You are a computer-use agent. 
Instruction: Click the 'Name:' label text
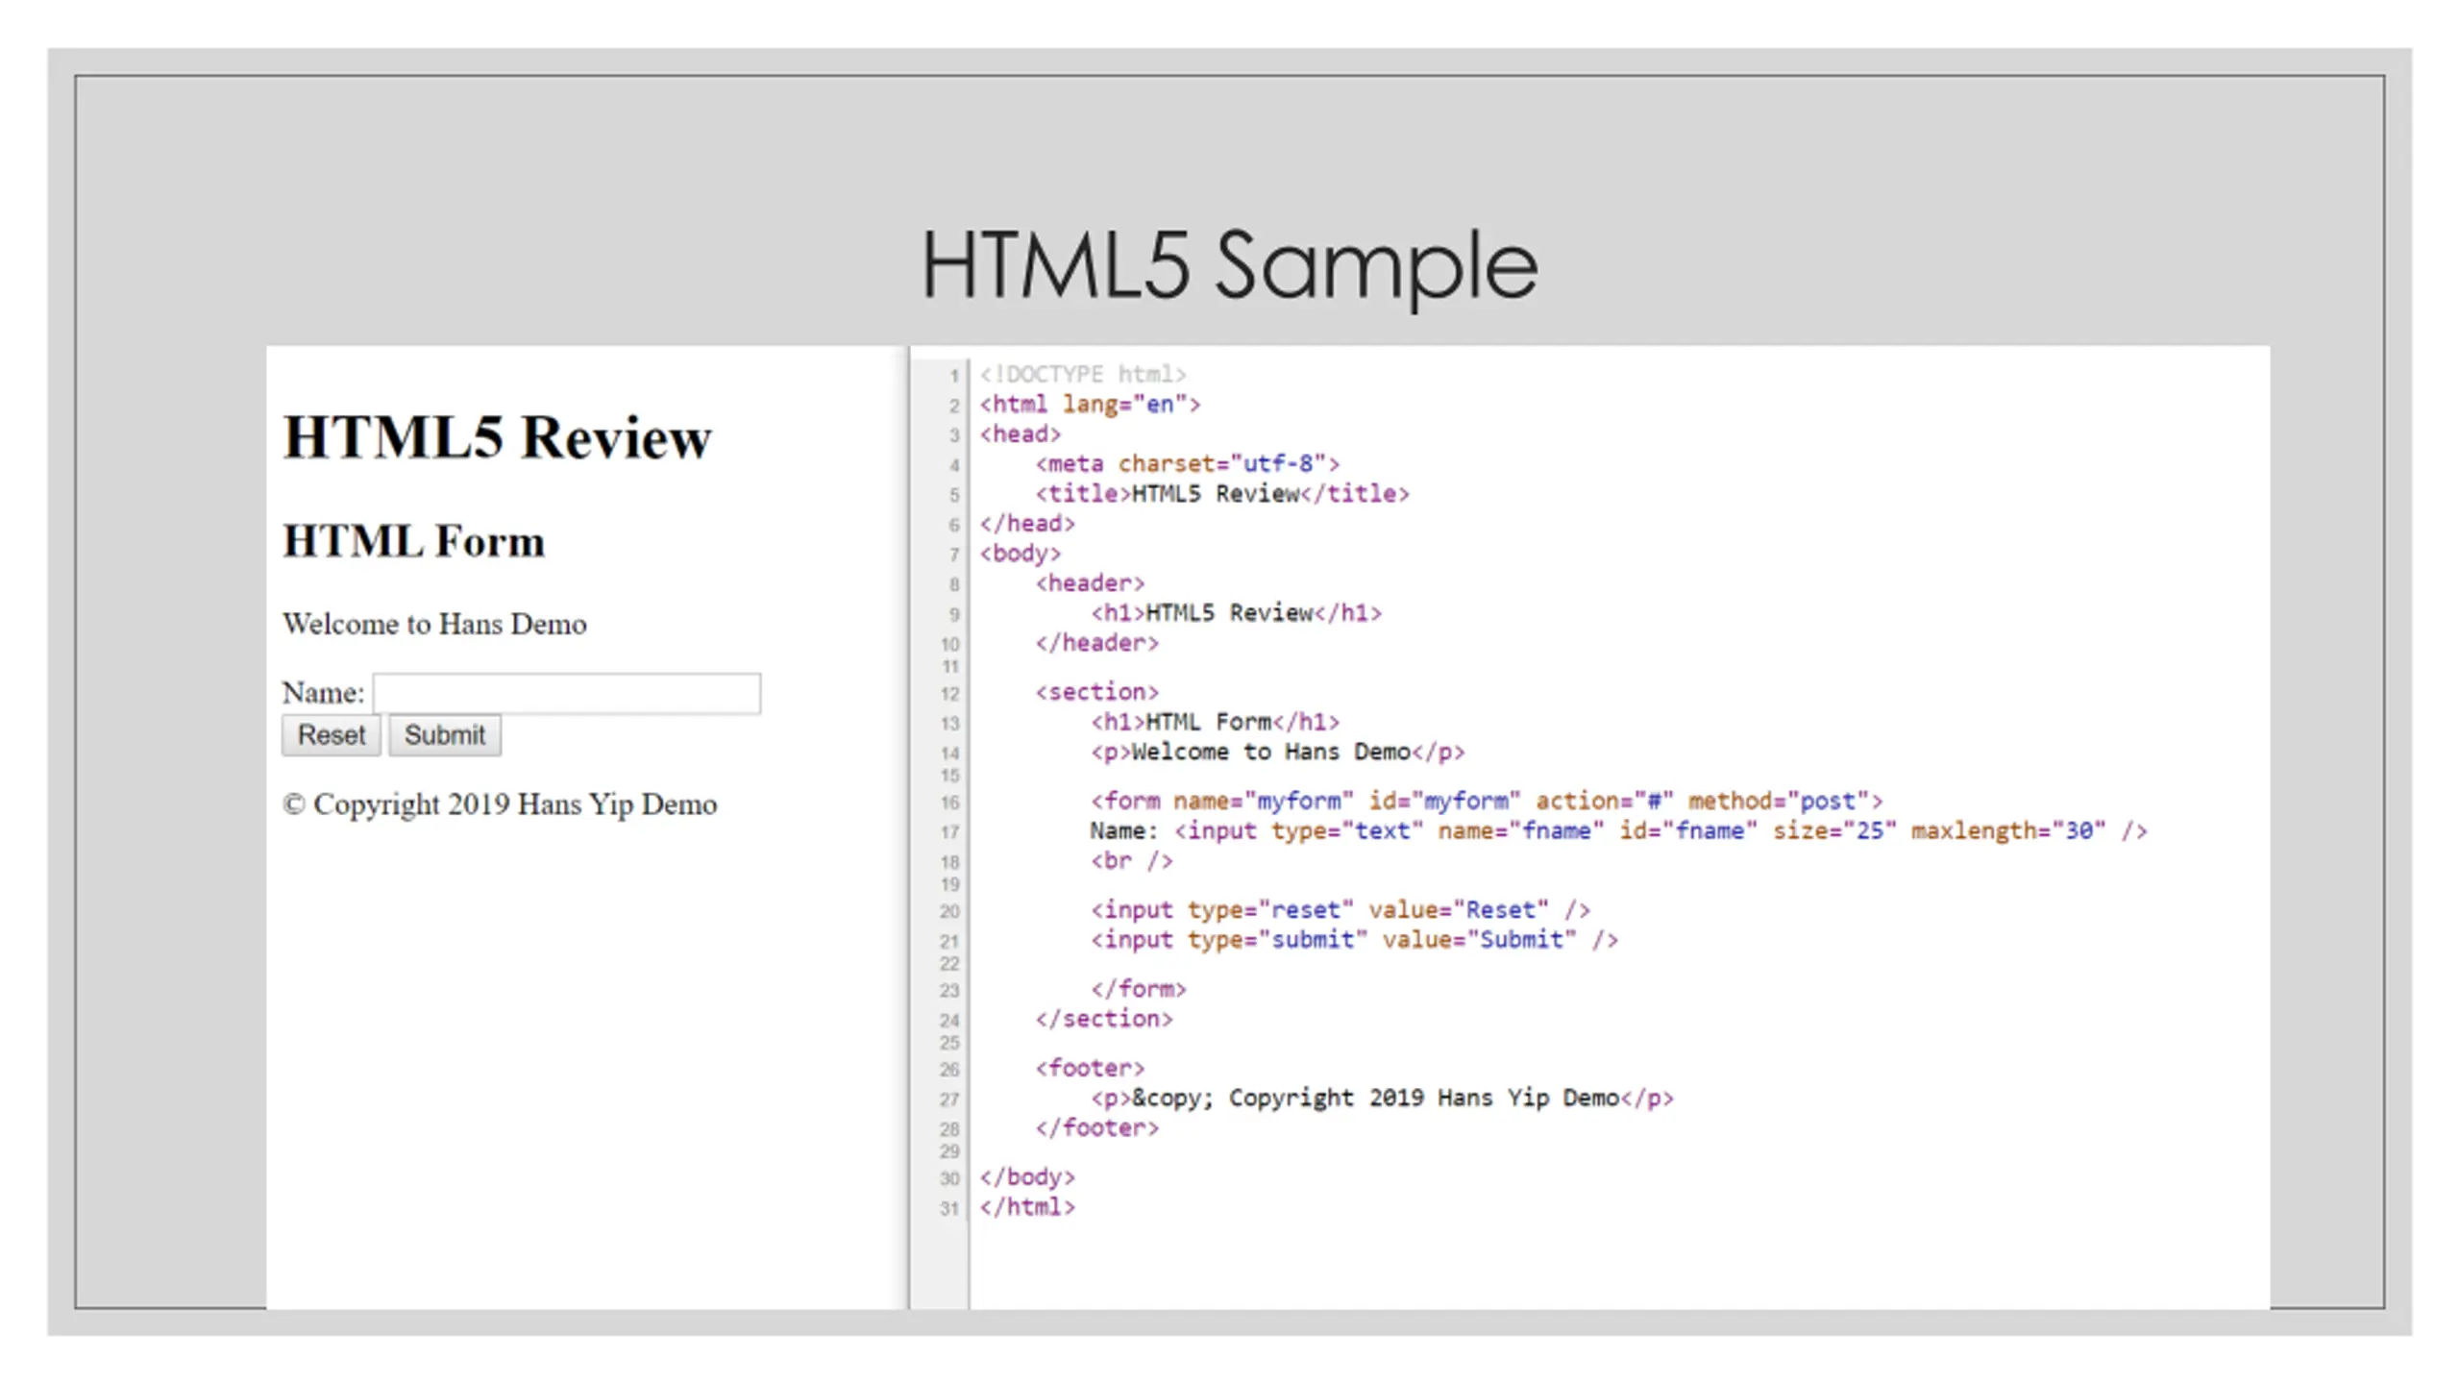[323, 693]
